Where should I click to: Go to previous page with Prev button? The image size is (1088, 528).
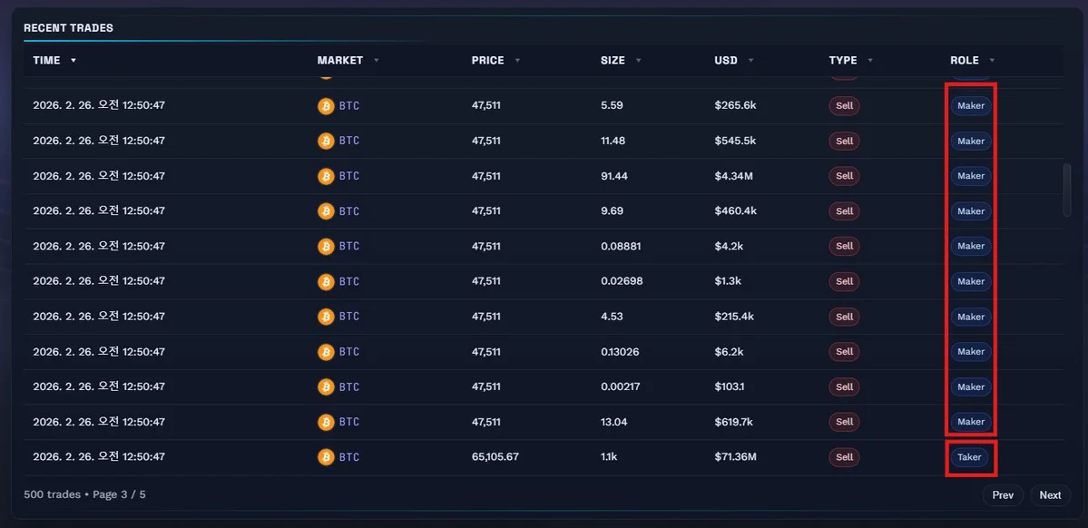tap(1003, 495)
